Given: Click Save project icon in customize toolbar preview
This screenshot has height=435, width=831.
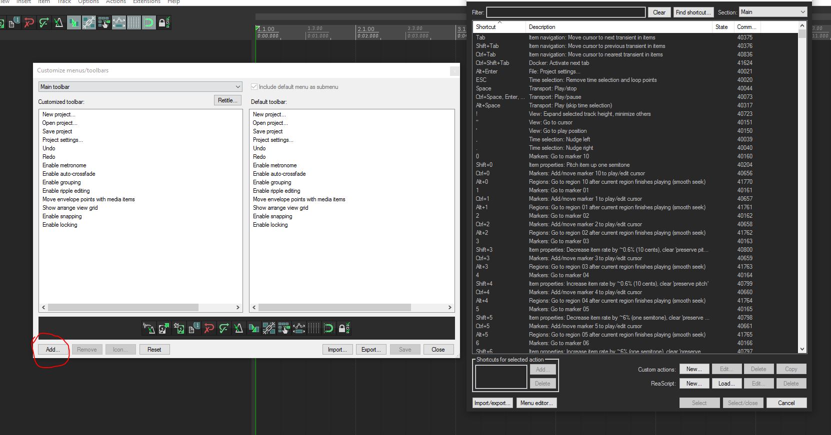Looking at the screenshot, I should point(179,328).
